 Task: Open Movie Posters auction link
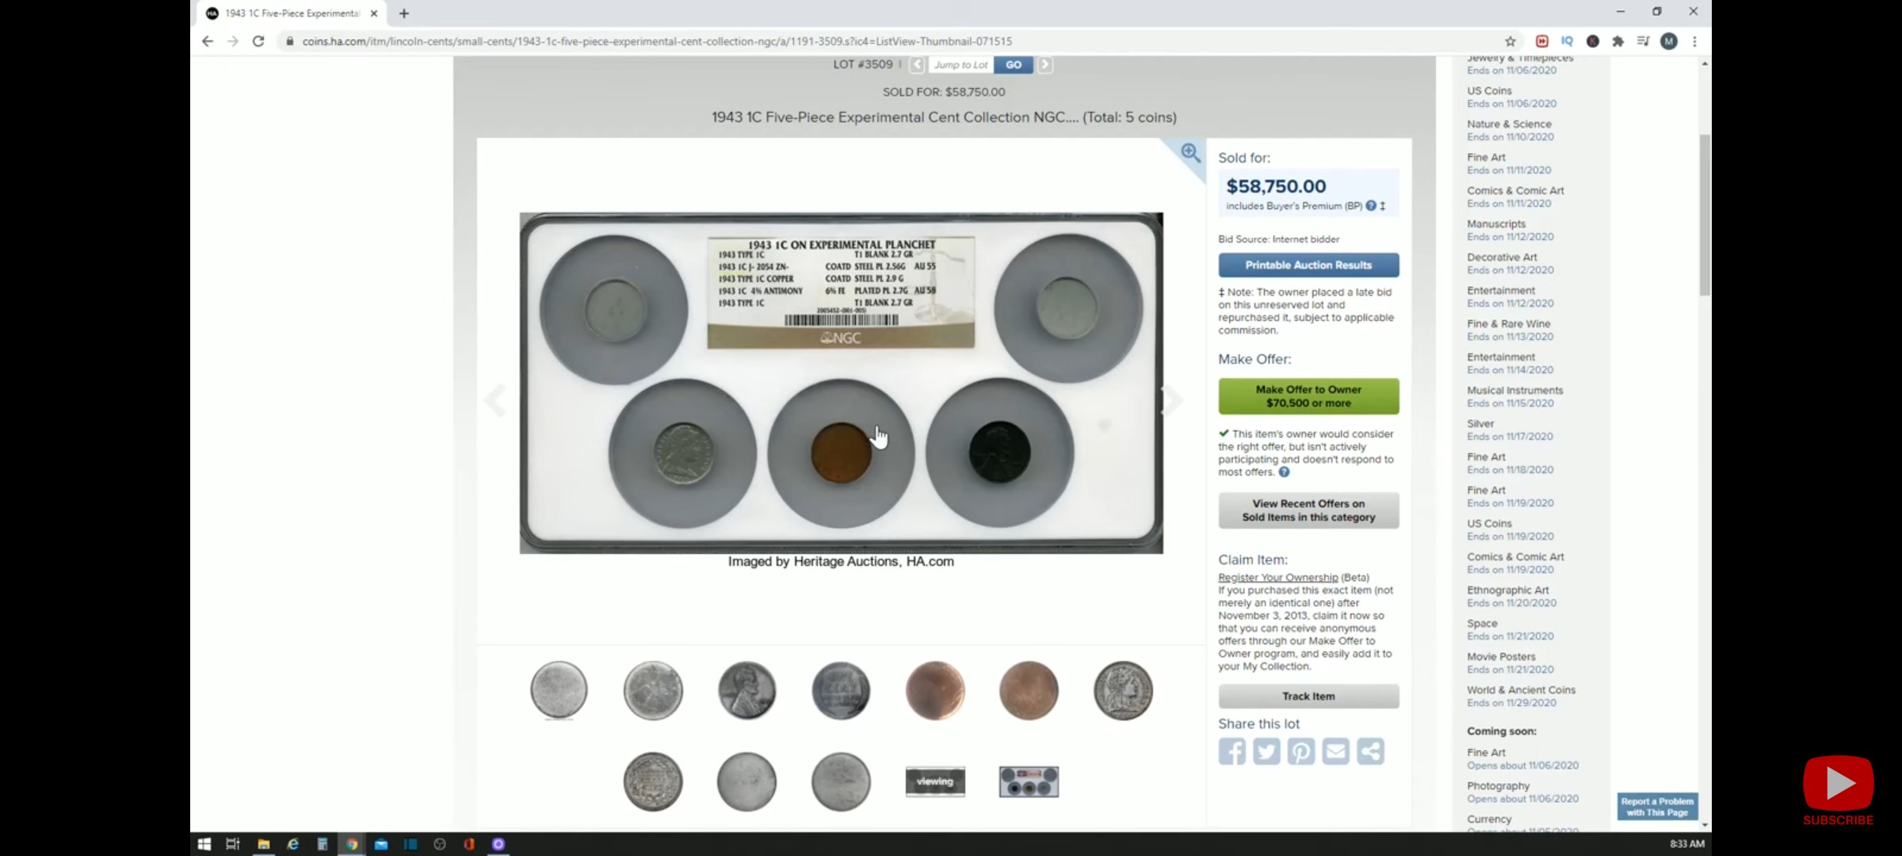[1501, 657]
